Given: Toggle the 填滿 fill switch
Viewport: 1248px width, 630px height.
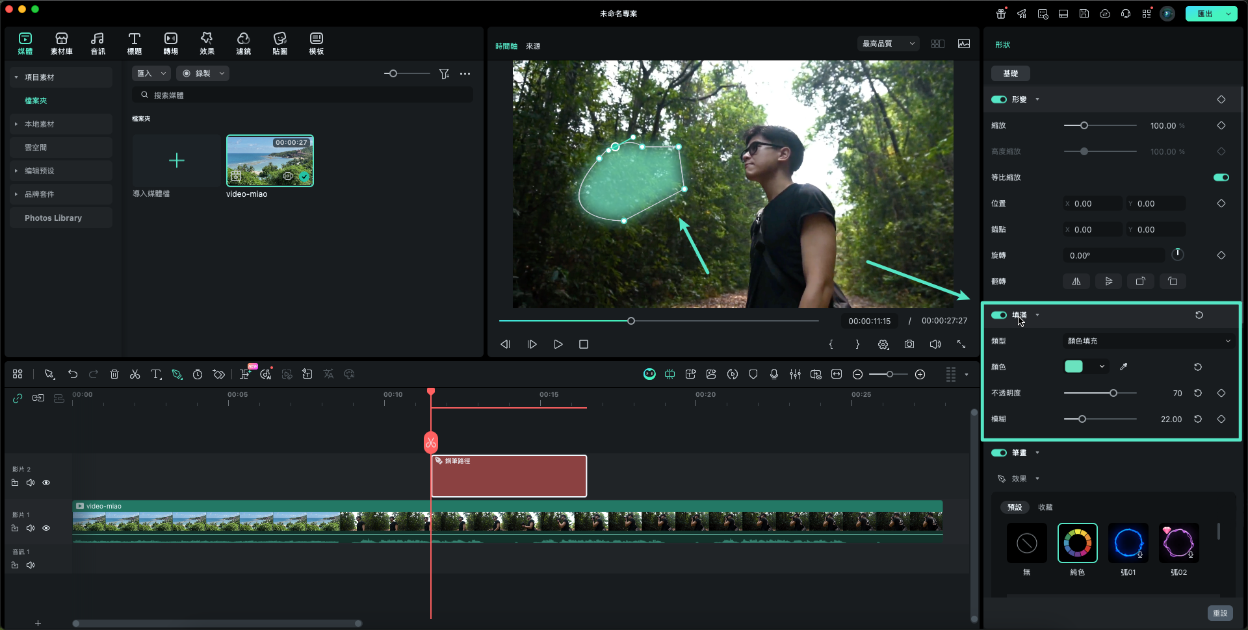Looking at the screenshot, I should tap(998, 315).
